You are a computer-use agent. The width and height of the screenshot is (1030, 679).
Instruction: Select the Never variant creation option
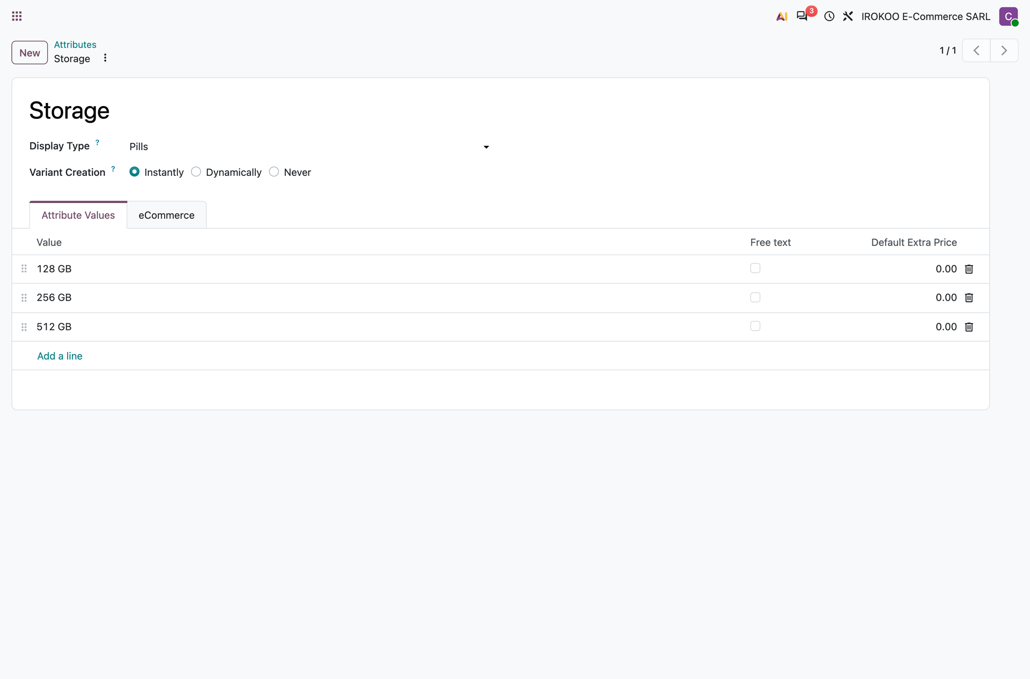pyautogui.click(x=274, y=171)
